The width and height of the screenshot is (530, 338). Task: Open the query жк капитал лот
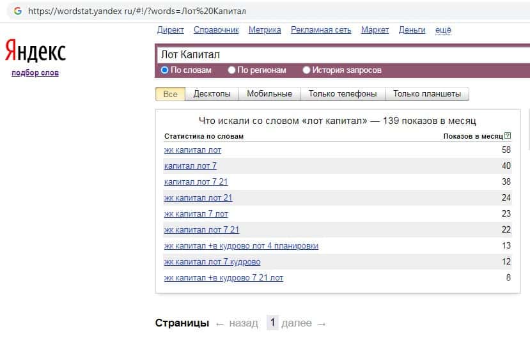192,150
